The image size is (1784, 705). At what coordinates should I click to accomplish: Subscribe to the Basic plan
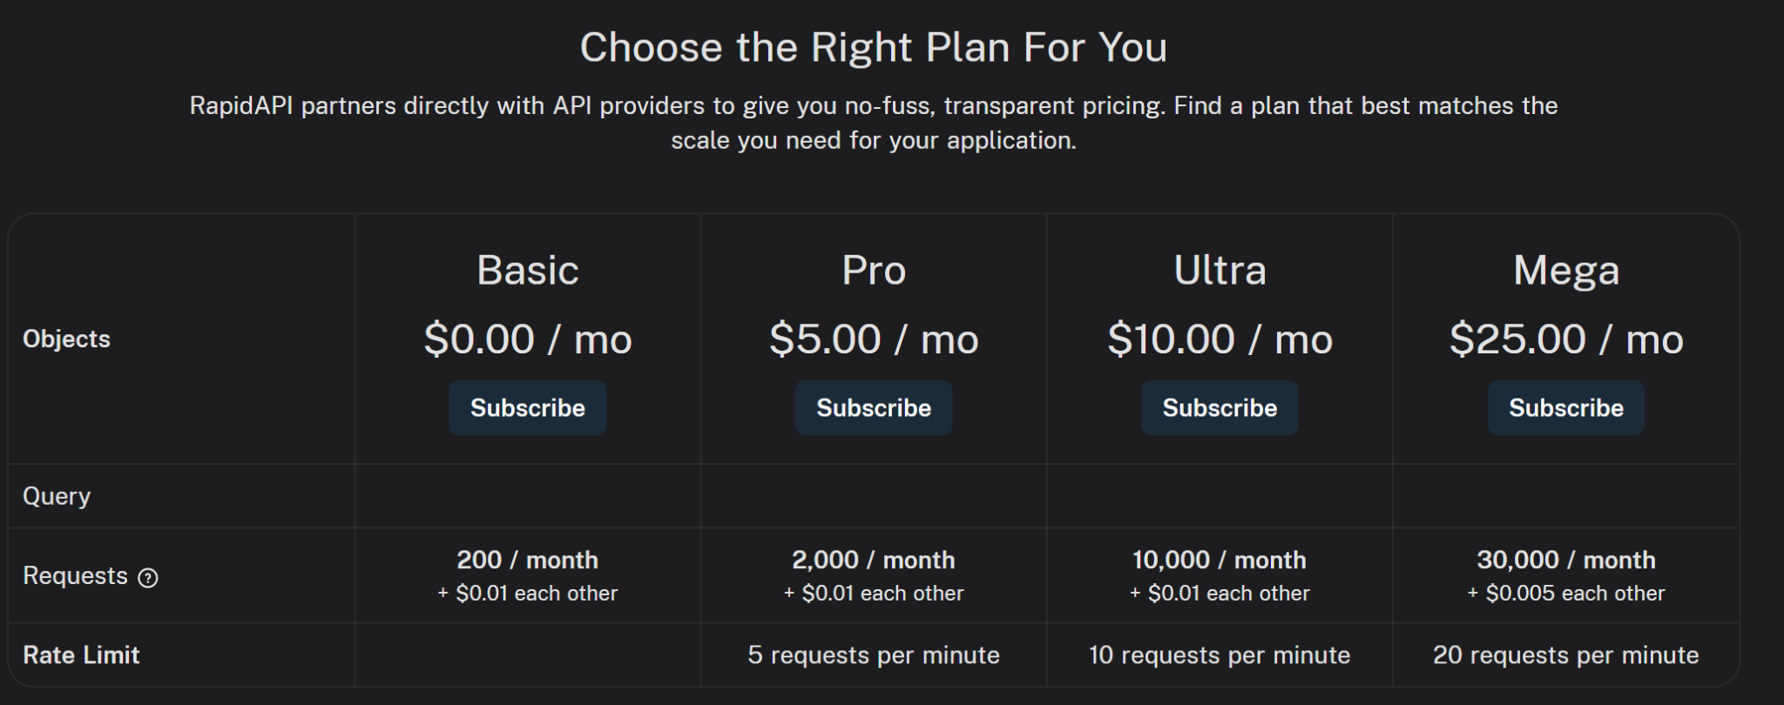pos(527,407)
